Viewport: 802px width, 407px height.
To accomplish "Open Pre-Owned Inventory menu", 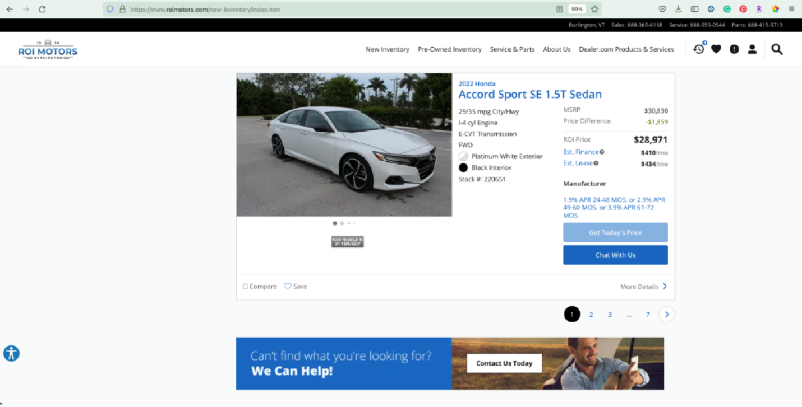I will pyautogui.click(x=450, y=49).
